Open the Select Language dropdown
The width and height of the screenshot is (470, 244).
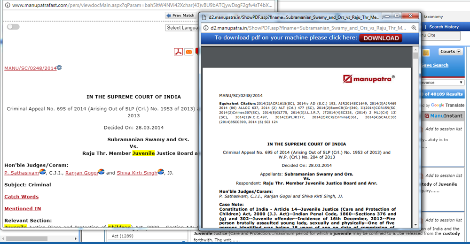tap(182, 28)
